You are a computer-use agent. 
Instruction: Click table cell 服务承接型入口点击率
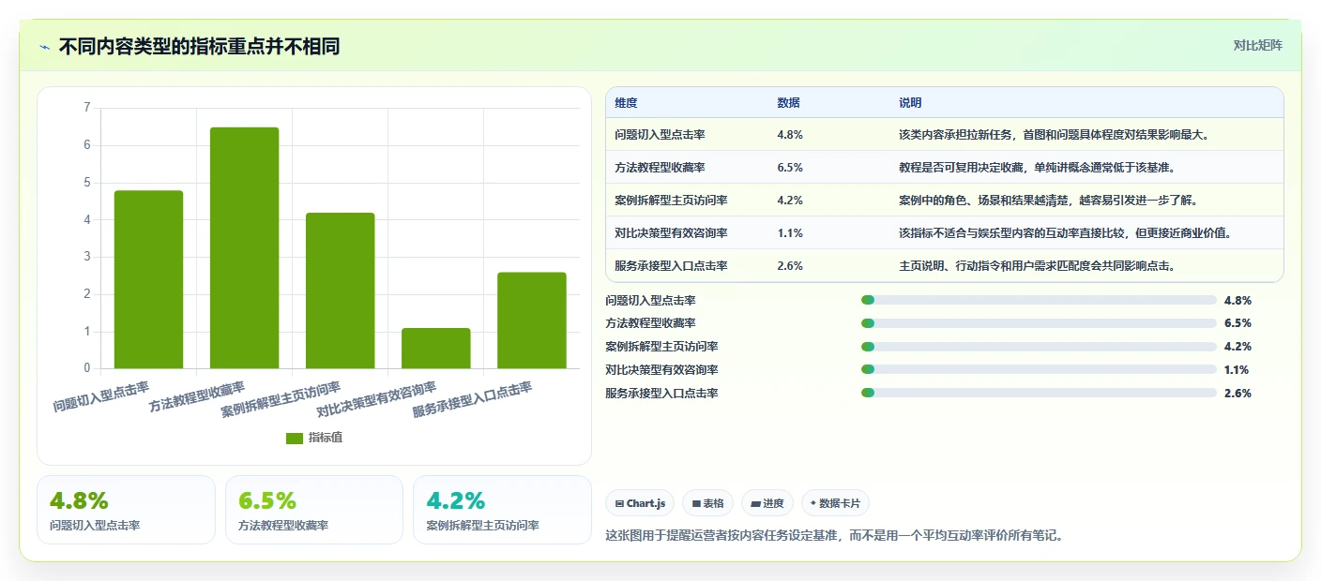coord(671,266)
